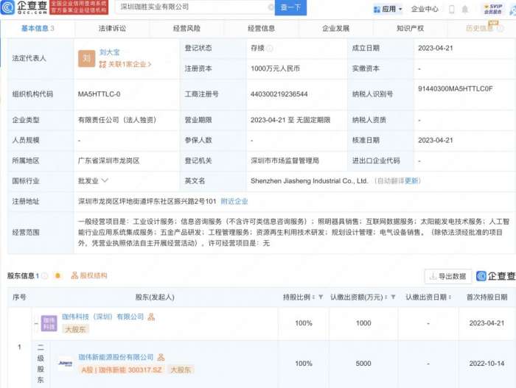Open the 经营信息 tab

261,29
